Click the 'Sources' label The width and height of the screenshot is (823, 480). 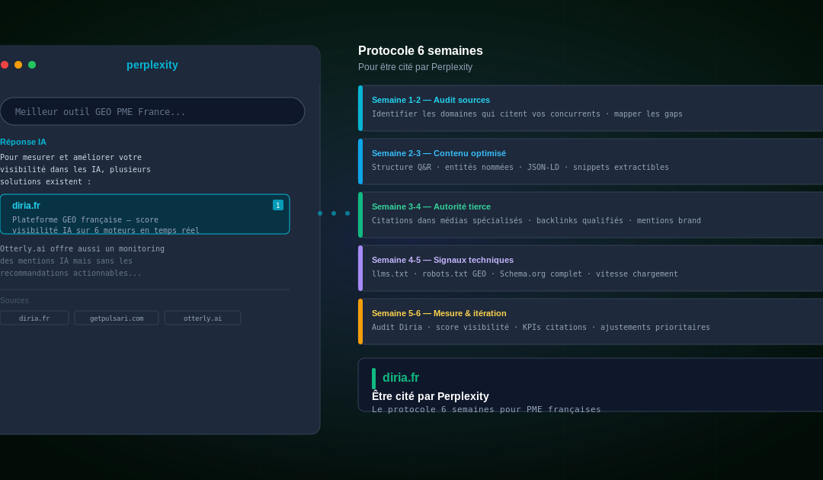(x=14, y=301)
